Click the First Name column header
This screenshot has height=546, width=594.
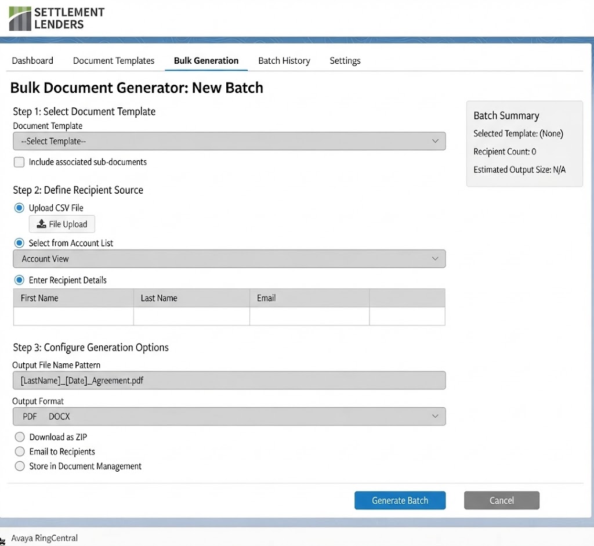click(74, 298)
